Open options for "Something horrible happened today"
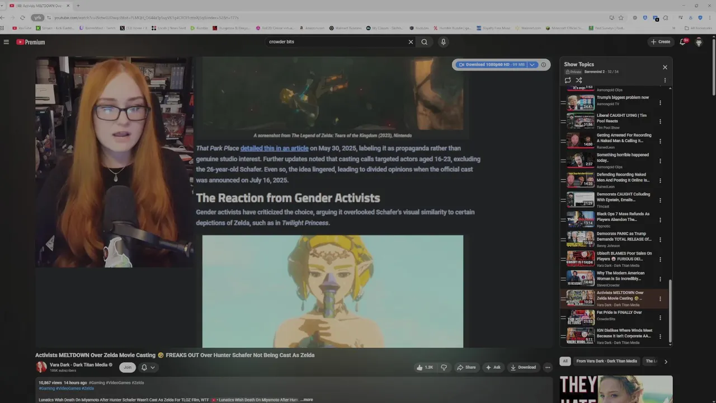The width and height of the screenshot is (716, 403). point(660,161)
